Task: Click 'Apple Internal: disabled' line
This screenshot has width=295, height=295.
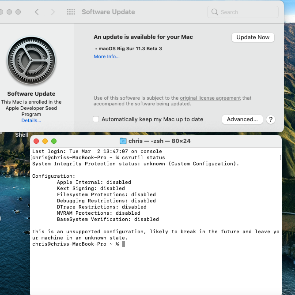Action: 94,182
